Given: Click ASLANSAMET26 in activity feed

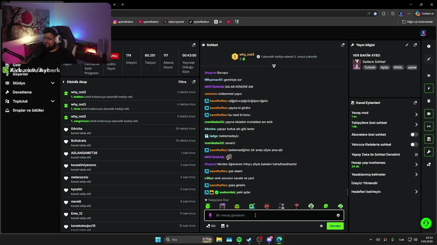Looking at the screenshot, I should [x=84, y=153].
